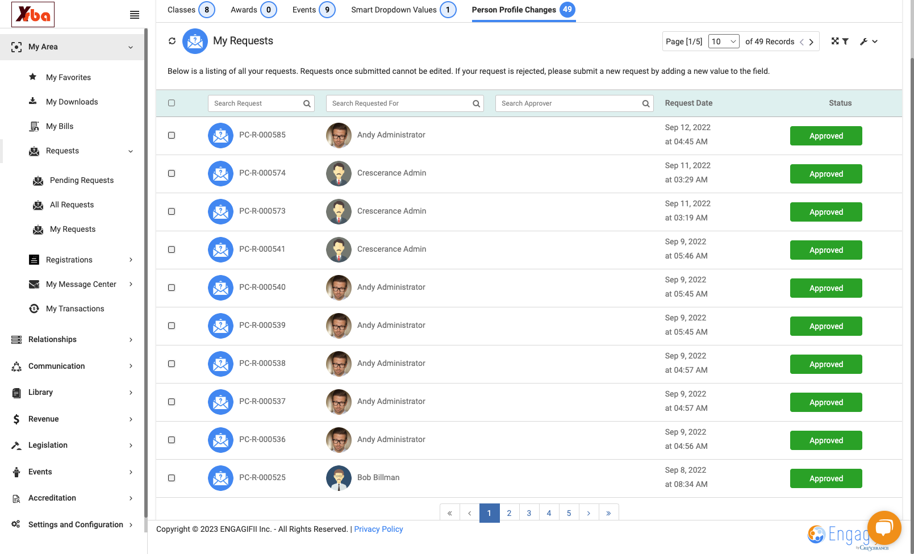
Task: Check the box for PC-R-000540
Action: (172, 288)
